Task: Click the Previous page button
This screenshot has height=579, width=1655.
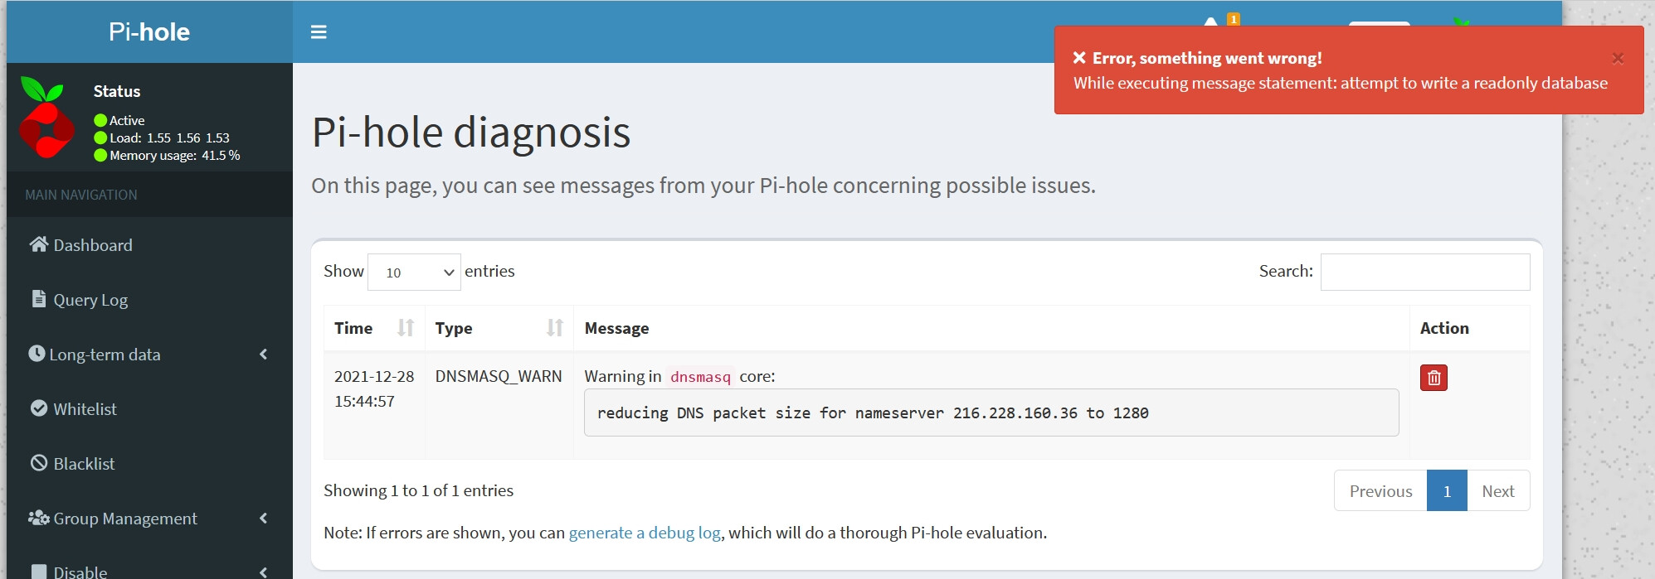Action: coord(1380,491)
